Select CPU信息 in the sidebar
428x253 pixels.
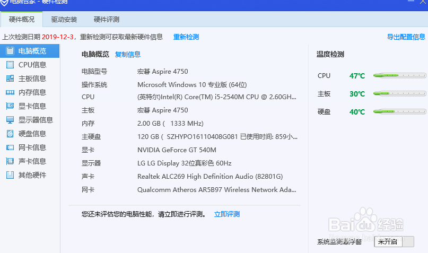pyautogui.click(x=30, y=65)
